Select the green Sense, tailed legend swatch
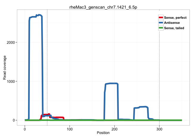The width and height of the screenshot is (194, 137). coord(161,28)
